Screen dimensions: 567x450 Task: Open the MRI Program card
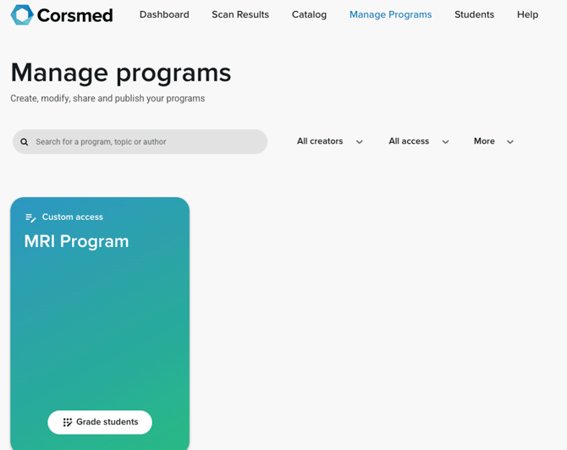click(100, 323)
